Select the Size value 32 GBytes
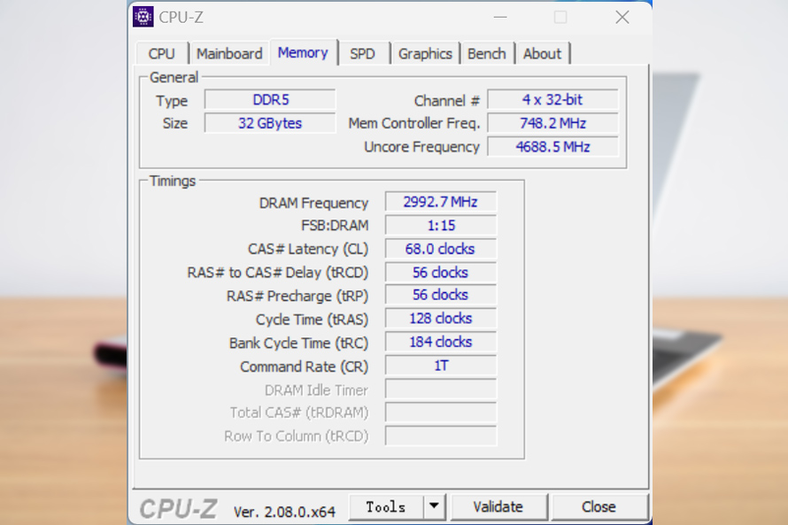 (x=270, y=123)
